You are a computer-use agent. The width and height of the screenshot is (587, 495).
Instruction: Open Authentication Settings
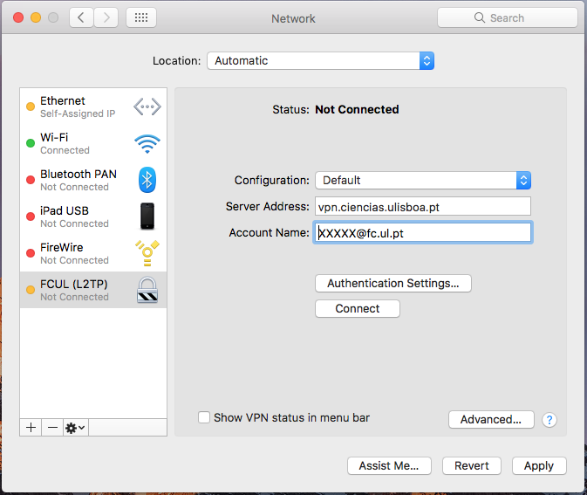(392, 283)
